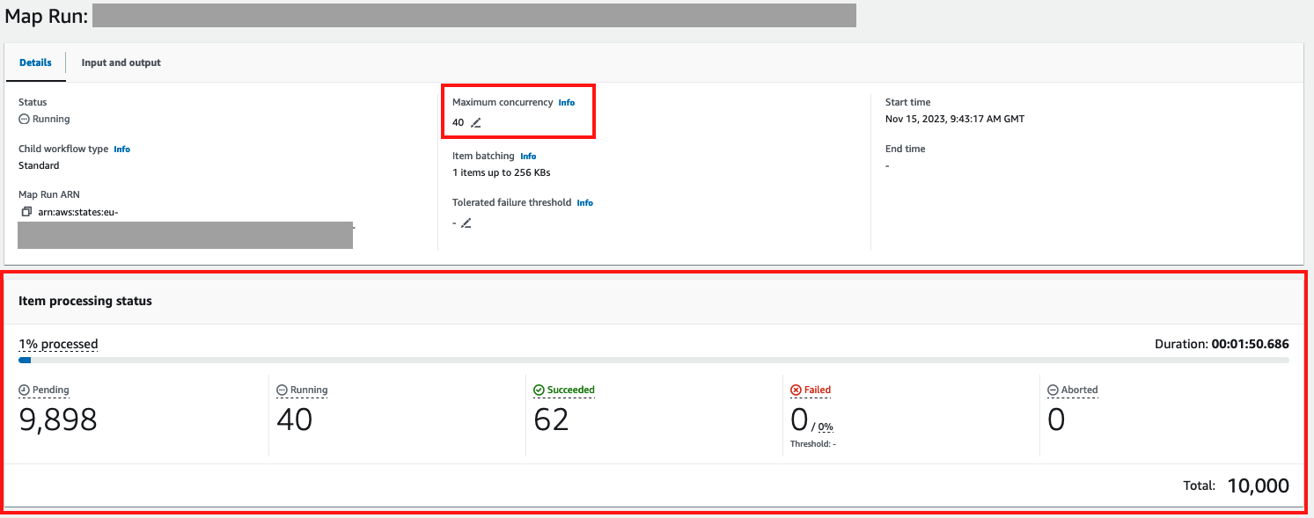Click the 0% failed percentage

pos(825,427)
